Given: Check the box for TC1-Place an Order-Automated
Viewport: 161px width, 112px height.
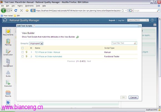Looking at the screenshot, I should [22, 56].
